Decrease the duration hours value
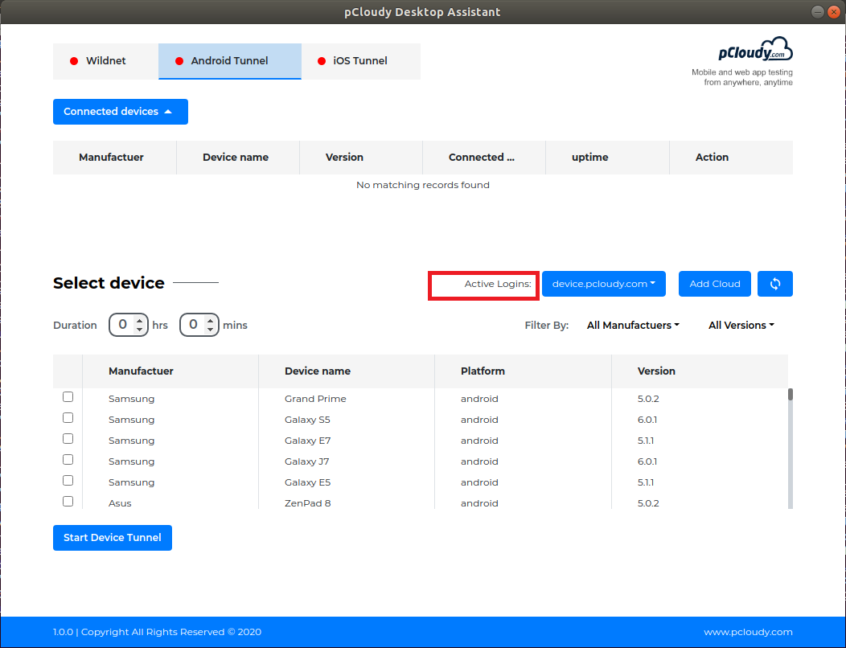Screen dimensions: 846x648 pyautogui.click(x=139, y=329)
